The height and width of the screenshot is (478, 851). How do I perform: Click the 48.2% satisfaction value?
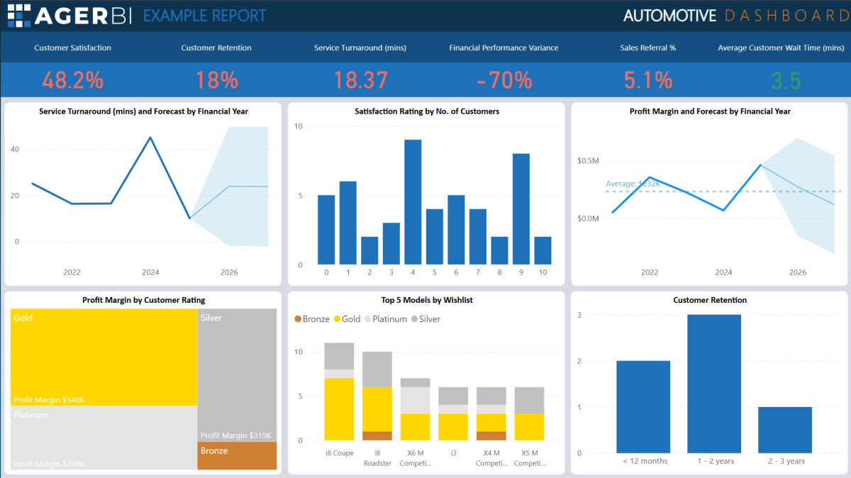[72, 80]
